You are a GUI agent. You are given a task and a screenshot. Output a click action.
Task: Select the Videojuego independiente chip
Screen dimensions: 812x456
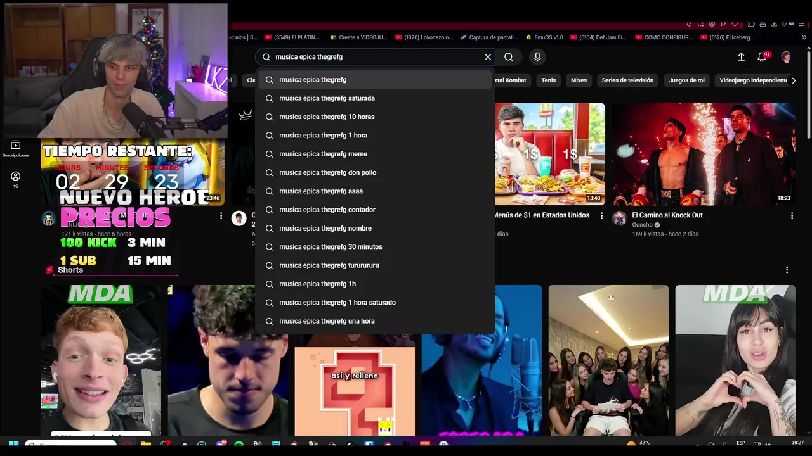coord(754,80)
